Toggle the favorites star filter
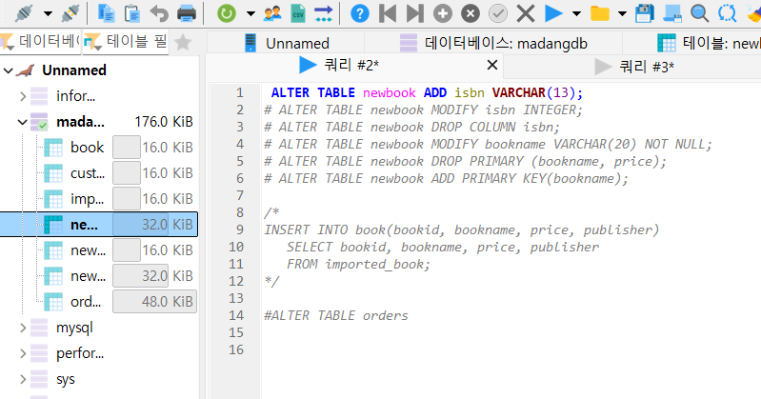The image size is (761, 399). pos(183,43)
